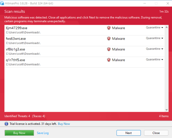Click the Malware label for q1r7thf5.exe
Viewport: 172px width, 138px height.
(x=119, y=60)
